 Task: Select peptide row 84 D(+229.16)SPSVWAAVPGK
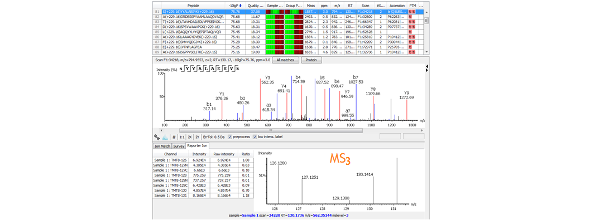click(289, 27)
